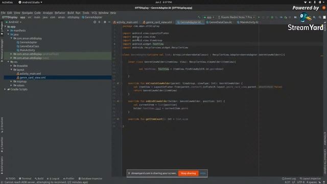This screenshot has width=327, height=184.
Task: Open the TODO tool window
Action: coord(10,178)
